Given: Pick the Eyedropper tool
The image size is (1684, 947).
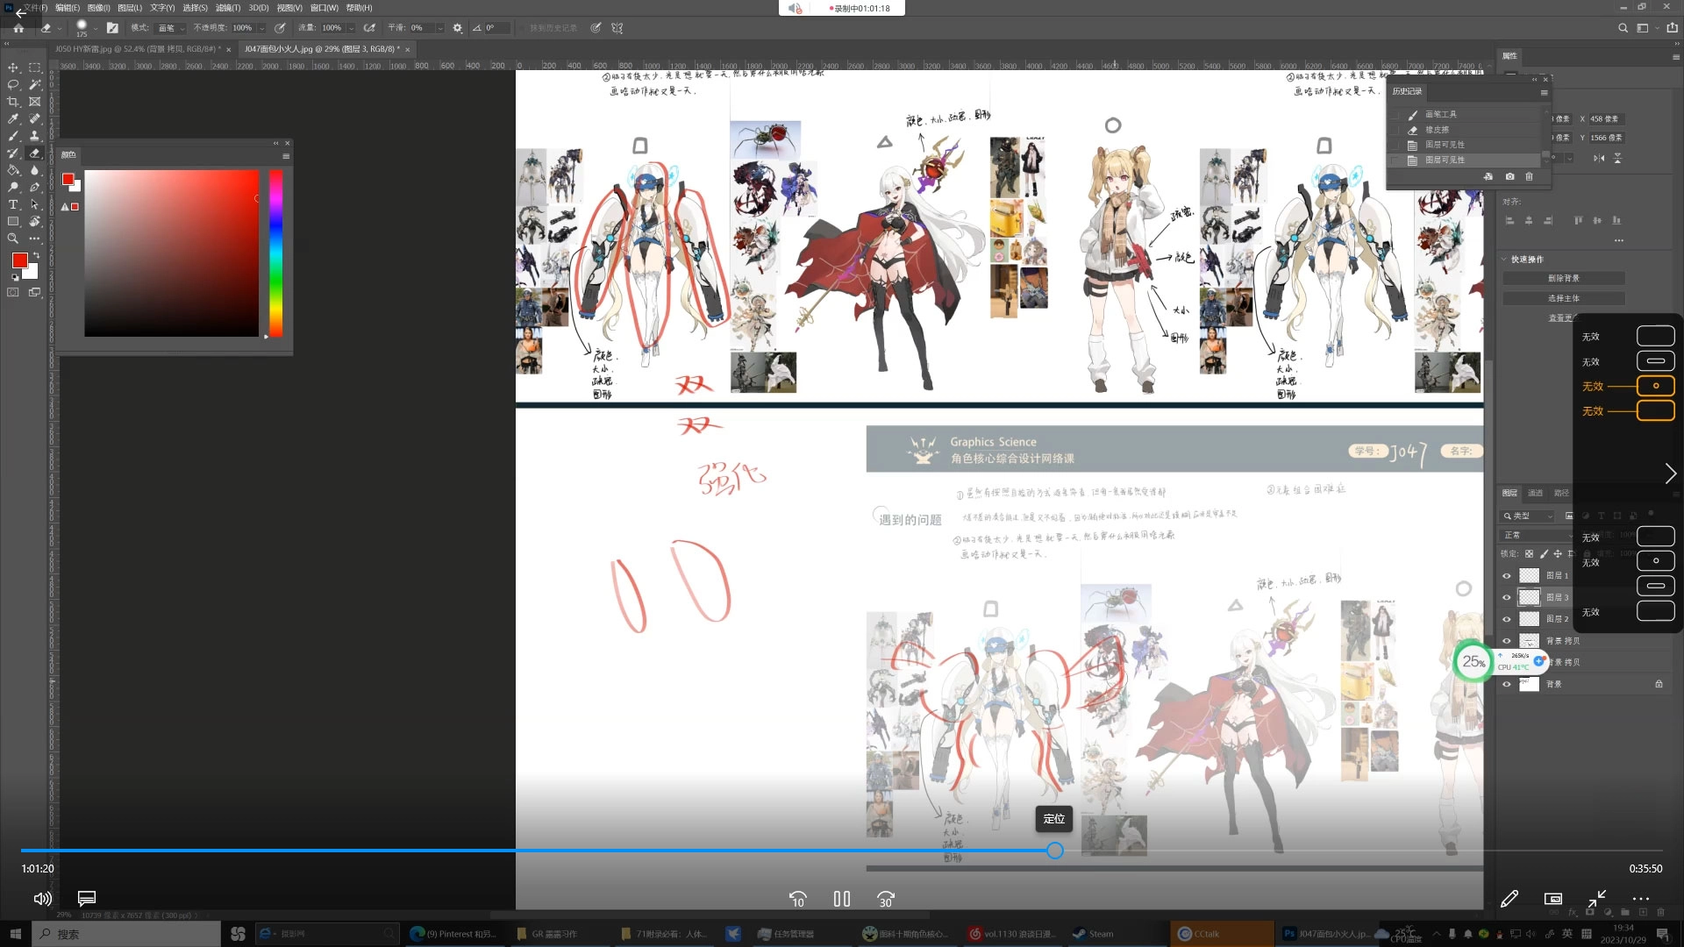Looking at the screenshot, I should coord(13,119).
